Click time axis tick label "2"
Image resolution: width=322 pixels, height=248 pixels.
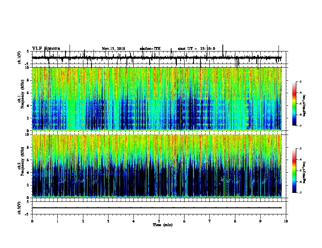point(83,221)
